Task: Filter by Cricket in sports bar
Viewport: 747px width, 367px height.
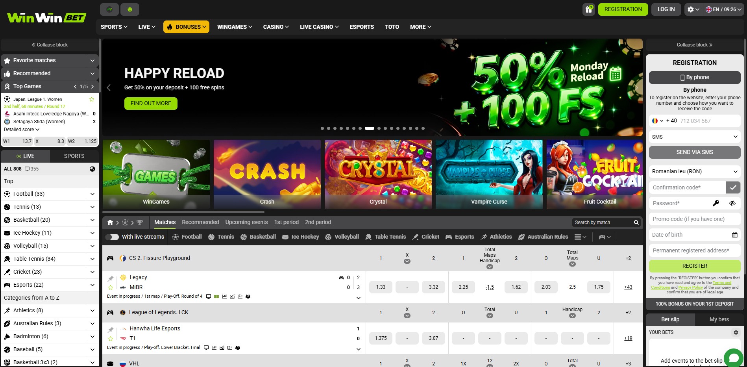Action: pos(425,237)
